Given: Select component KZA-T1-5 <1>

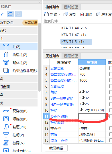Looking at the screenshot, I should click(x=76, y=42).
